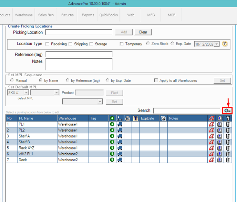The image size is (237, 202).
Task: Check the Storage checkbox
Action: 92,44
